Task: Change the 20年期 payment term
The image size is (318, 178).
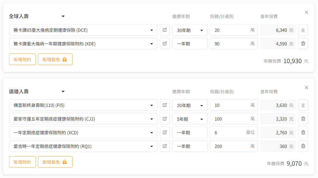Action: (190, 105)
